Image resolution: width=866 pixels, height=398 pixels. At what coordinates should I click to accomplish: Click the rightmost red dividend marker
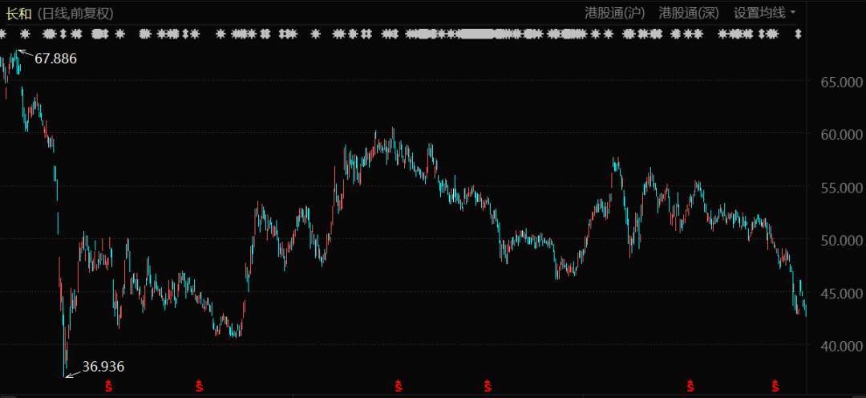point(775,387)
